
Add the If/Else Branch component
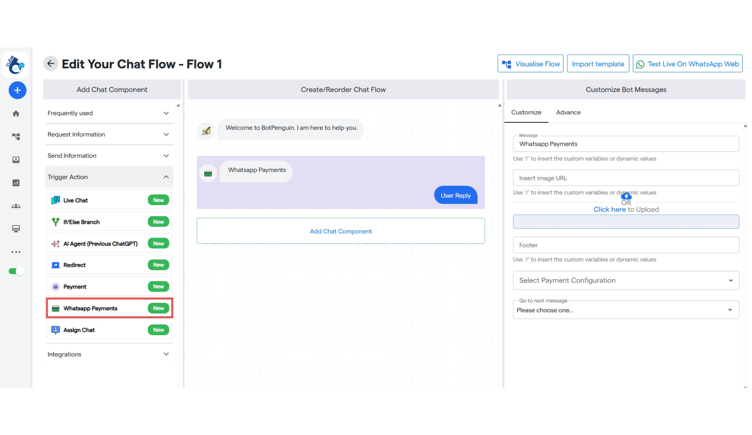110,222
